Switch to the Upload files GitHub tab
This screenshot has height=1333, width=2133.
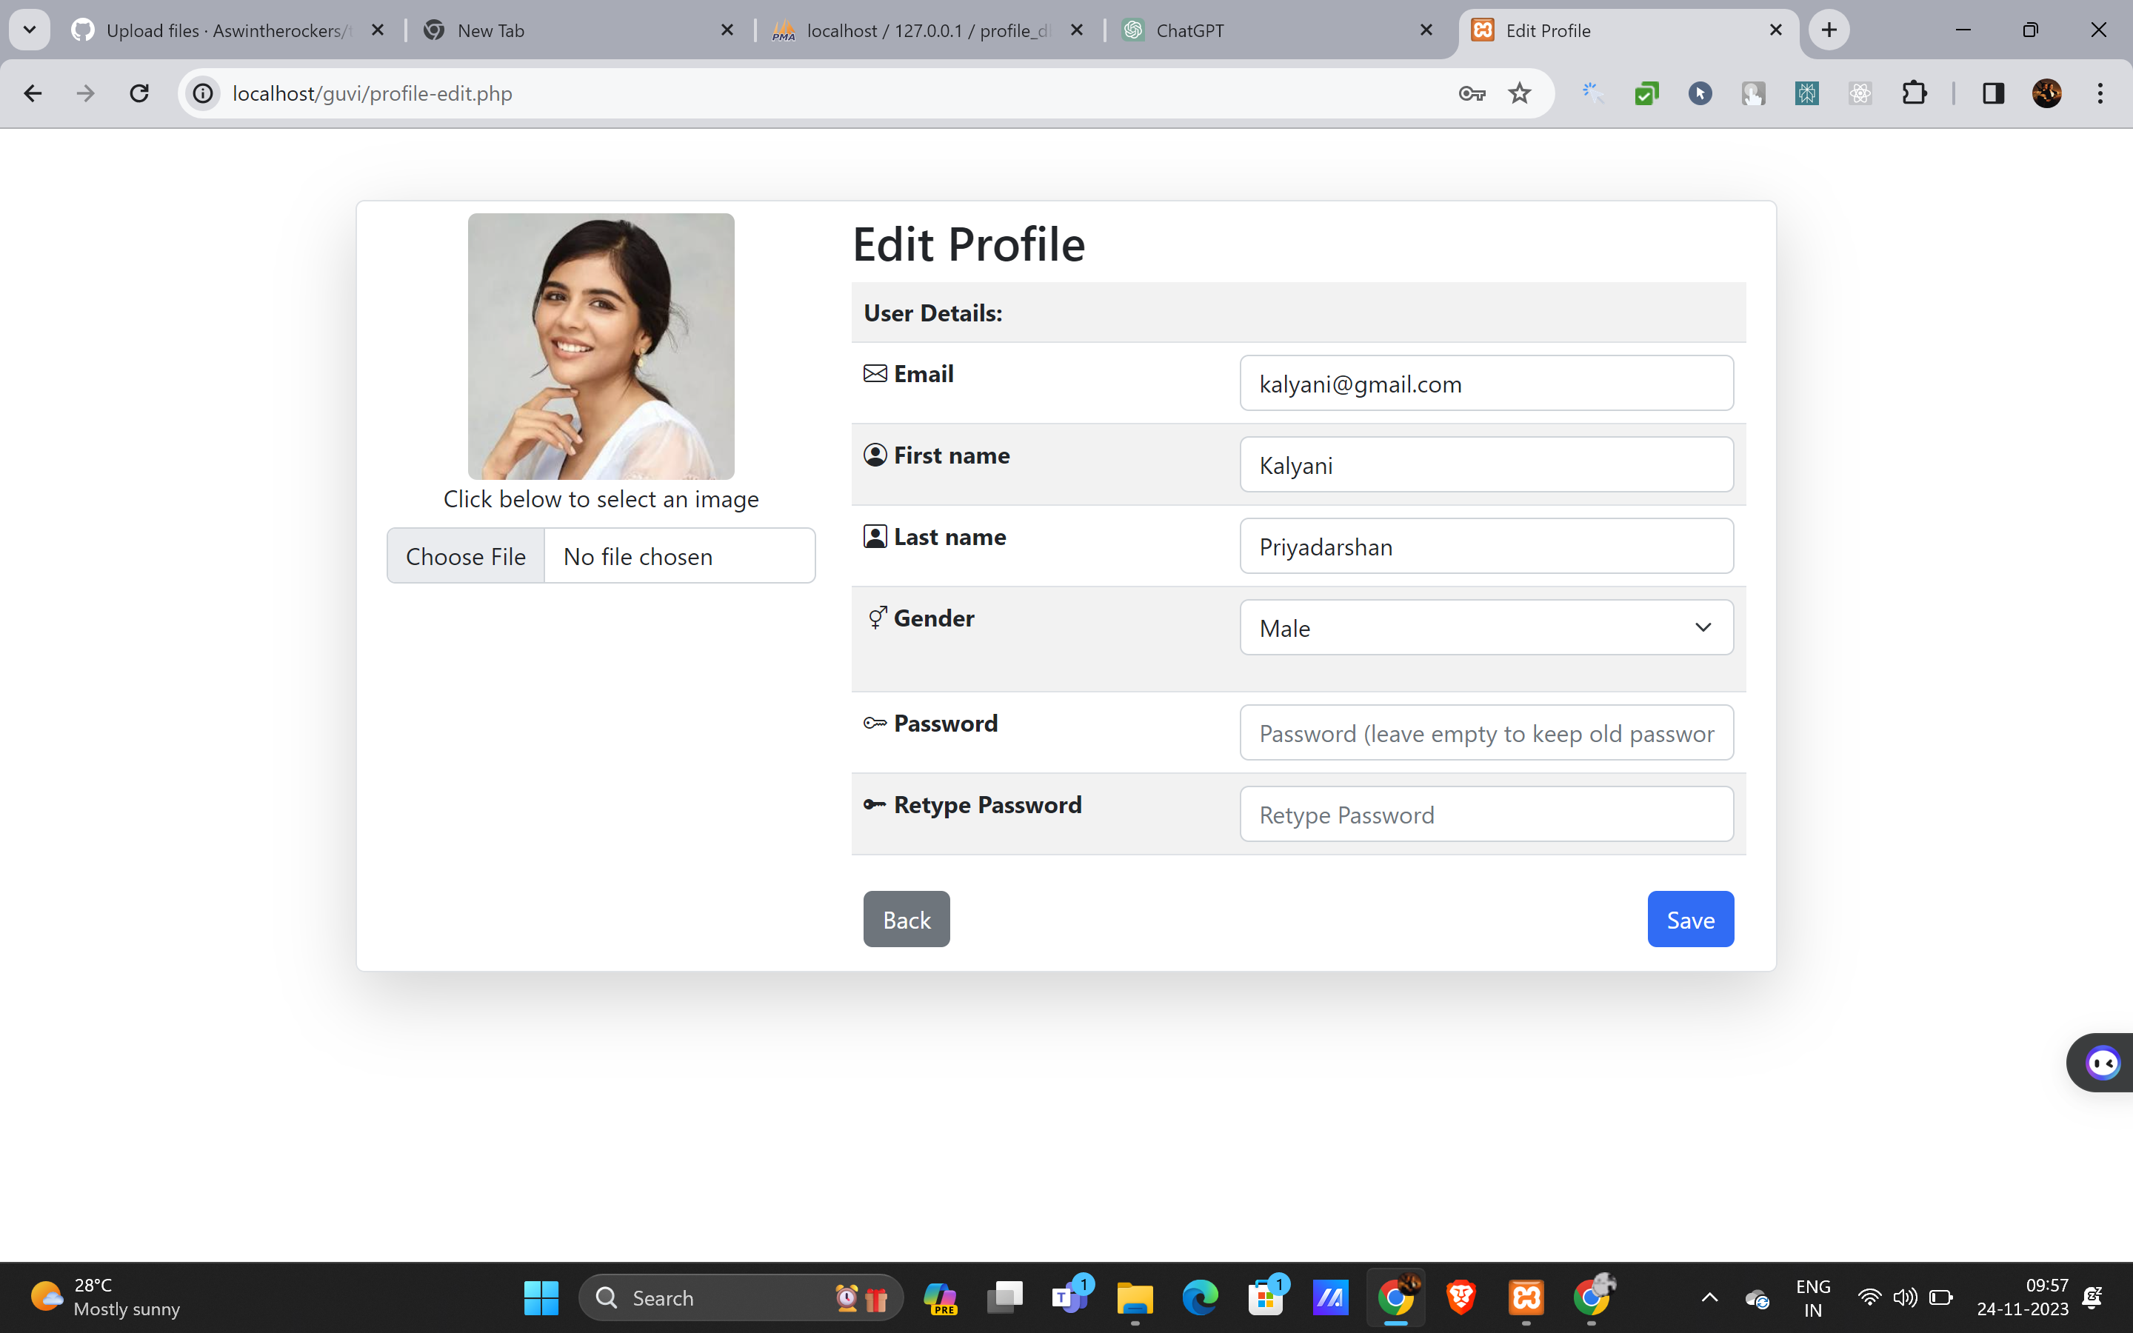pos(229,31)
